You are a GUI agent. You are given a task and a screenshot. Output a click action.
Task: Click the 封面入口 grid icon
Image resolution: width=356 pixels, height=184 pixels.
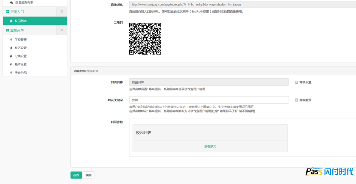point(8,11)
